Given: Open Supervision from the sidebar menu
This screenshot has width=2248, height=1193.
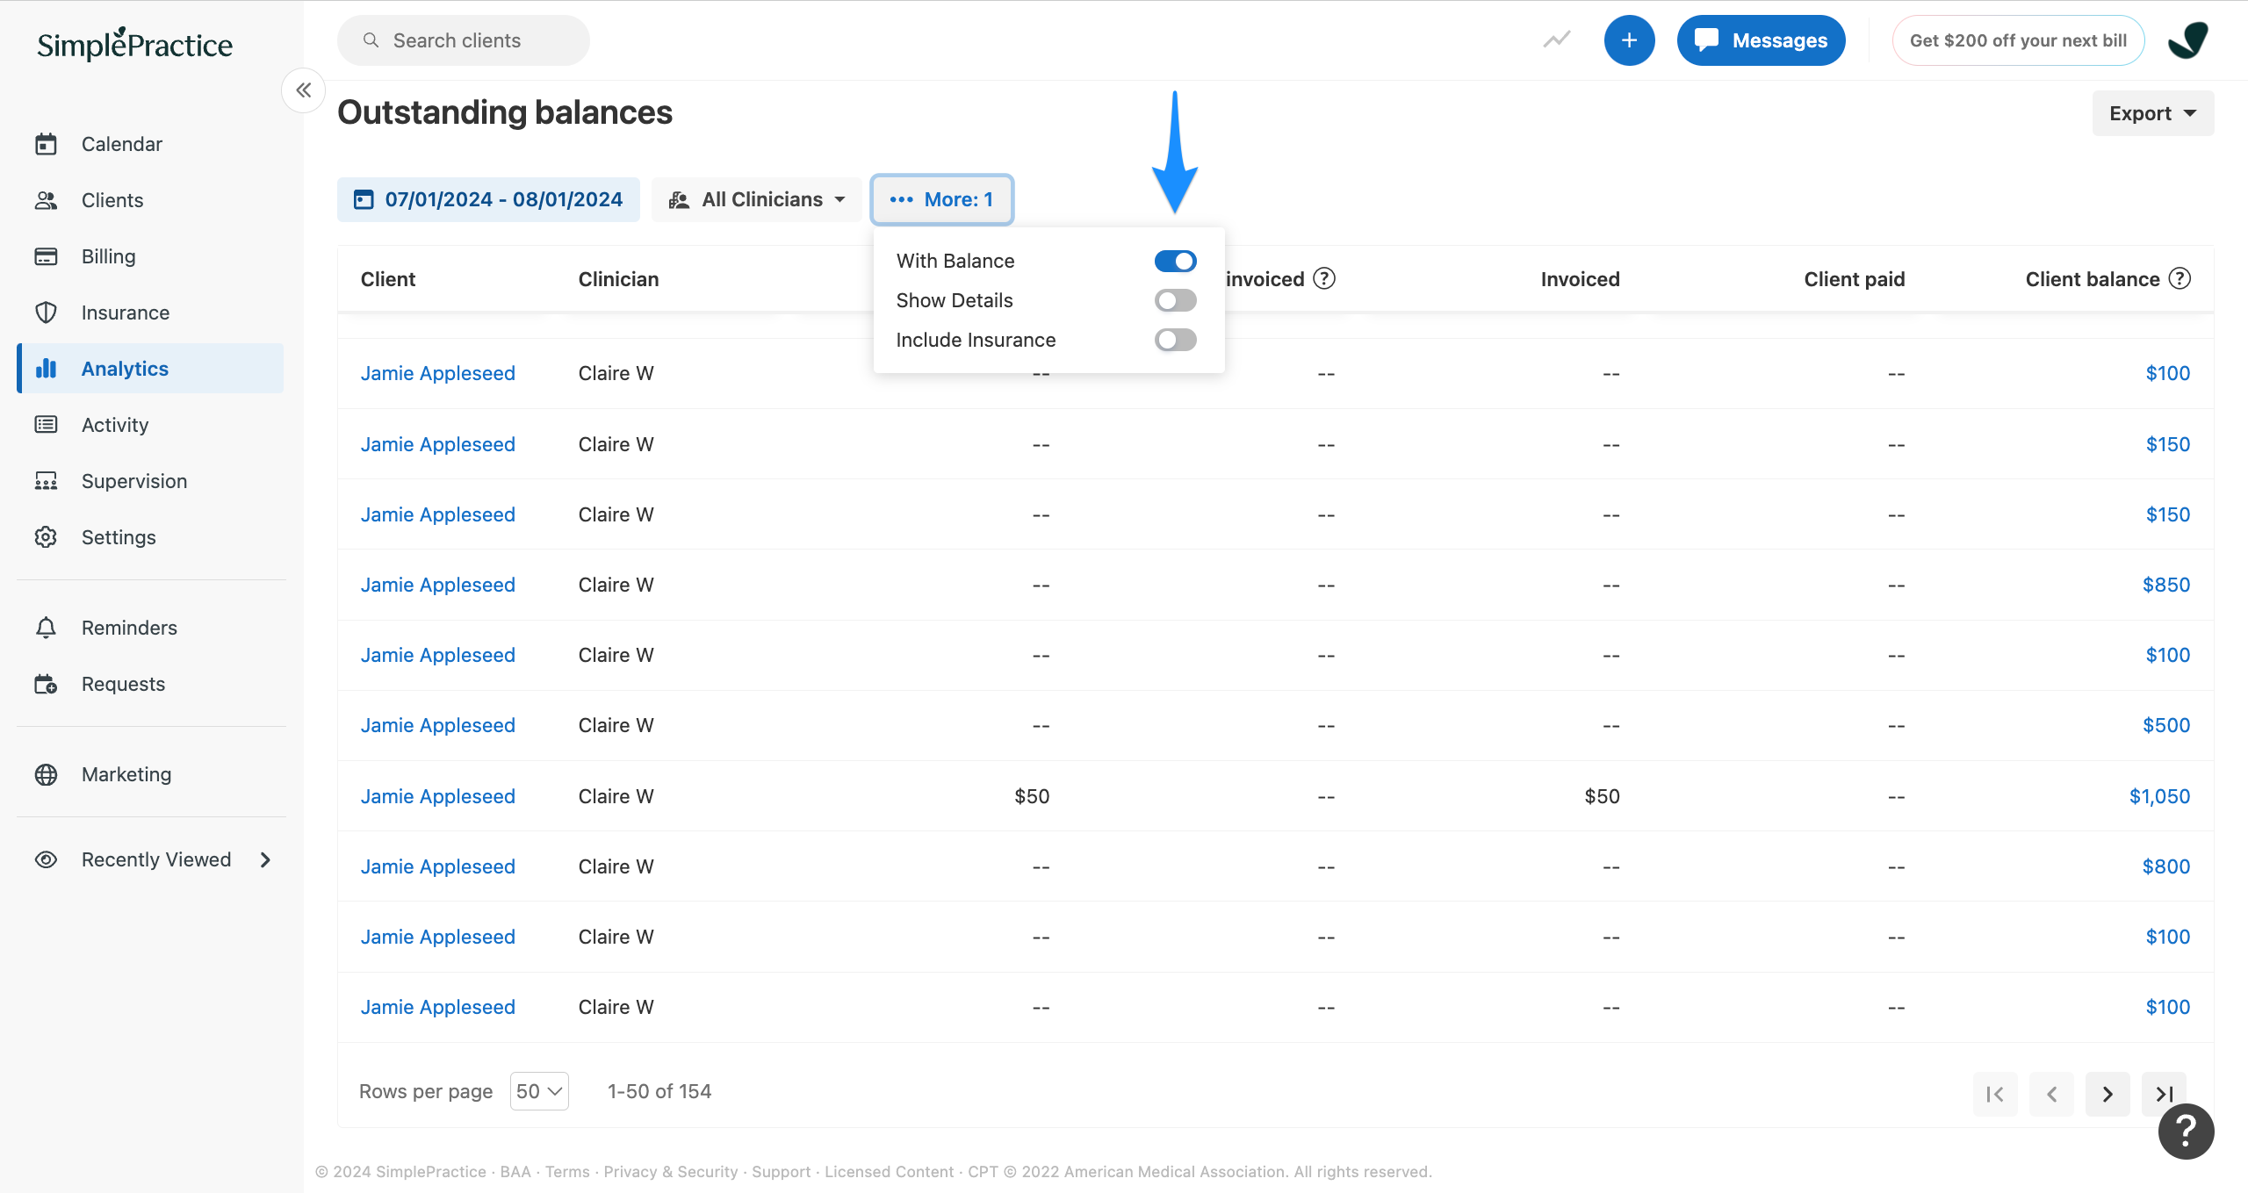Looking at the screenshot, I should click(x=134, y=481).
